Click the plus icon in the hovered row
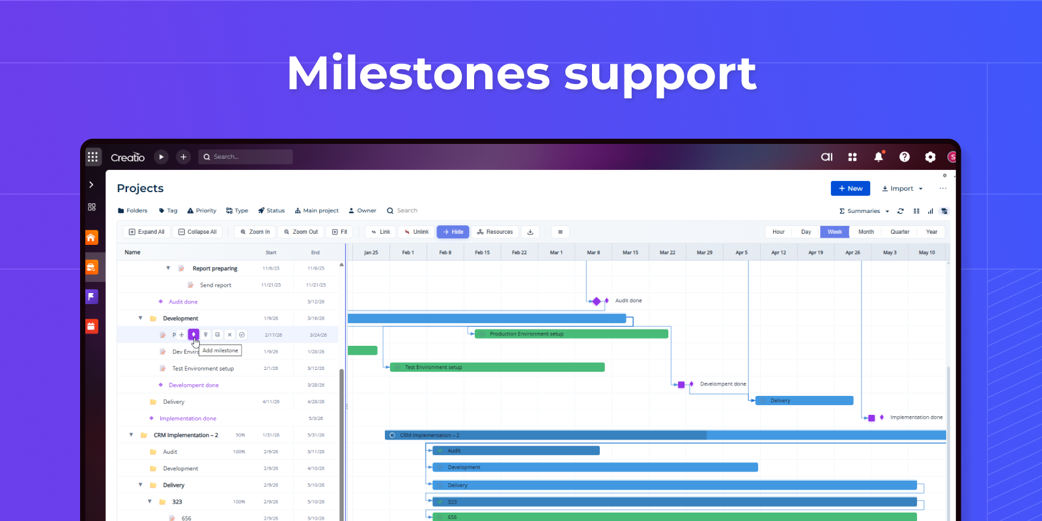The height and width of the screenshot is (521, 1042). pos(181,335)
